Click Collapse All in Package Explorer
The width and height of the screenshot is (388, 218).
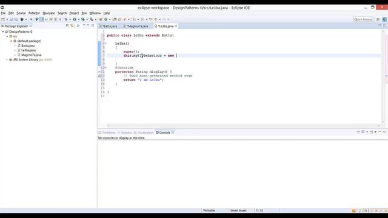coord(67,25)
